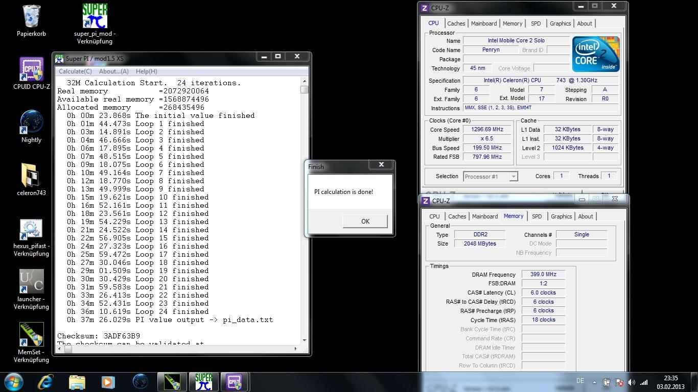Open the Calculate(C) menu
This screenshot has width=698, height=392.
click(75, 71)
